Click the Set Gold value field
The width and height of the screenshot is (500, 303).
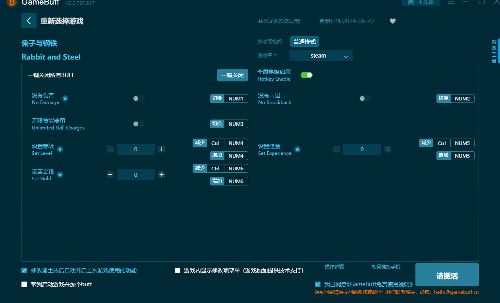(136, 175)
